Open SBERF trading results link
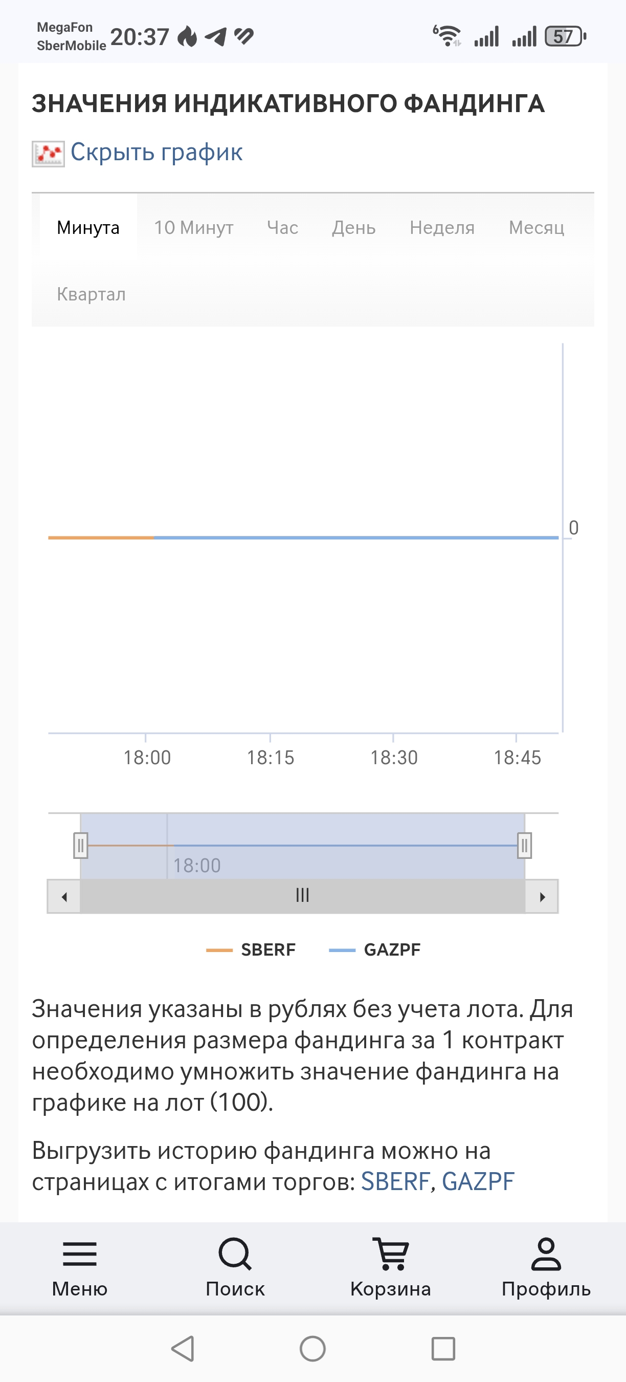The image size is (626, 1382). point(395,1181)
